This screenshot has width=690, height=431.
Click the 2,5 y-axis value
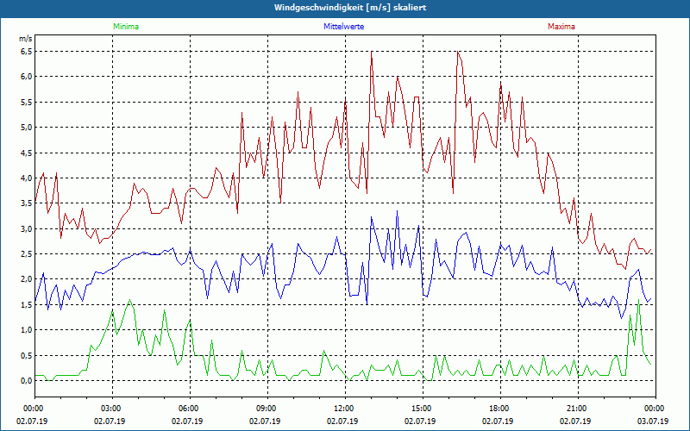click(x=27, y=254)
